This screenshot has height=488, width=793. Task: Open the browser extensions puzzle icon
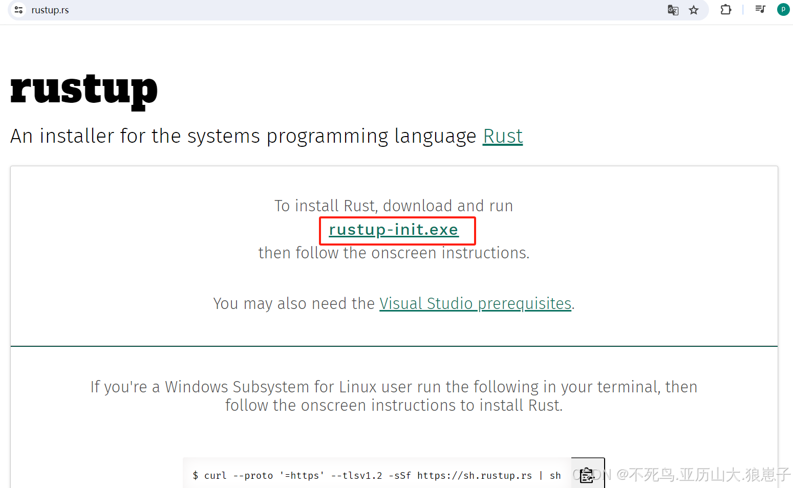coord(726,9)
